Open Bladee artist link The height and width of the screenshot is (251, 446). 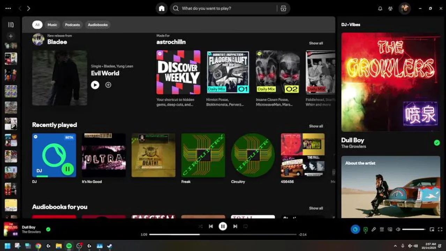coord(57,42)
